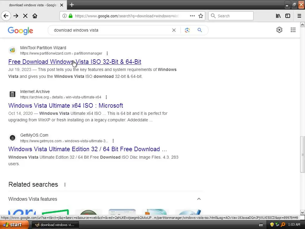Search by image with Google Lens

187,30
